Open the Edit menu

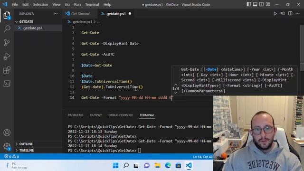pyautogui.click(x=25, y=4)
